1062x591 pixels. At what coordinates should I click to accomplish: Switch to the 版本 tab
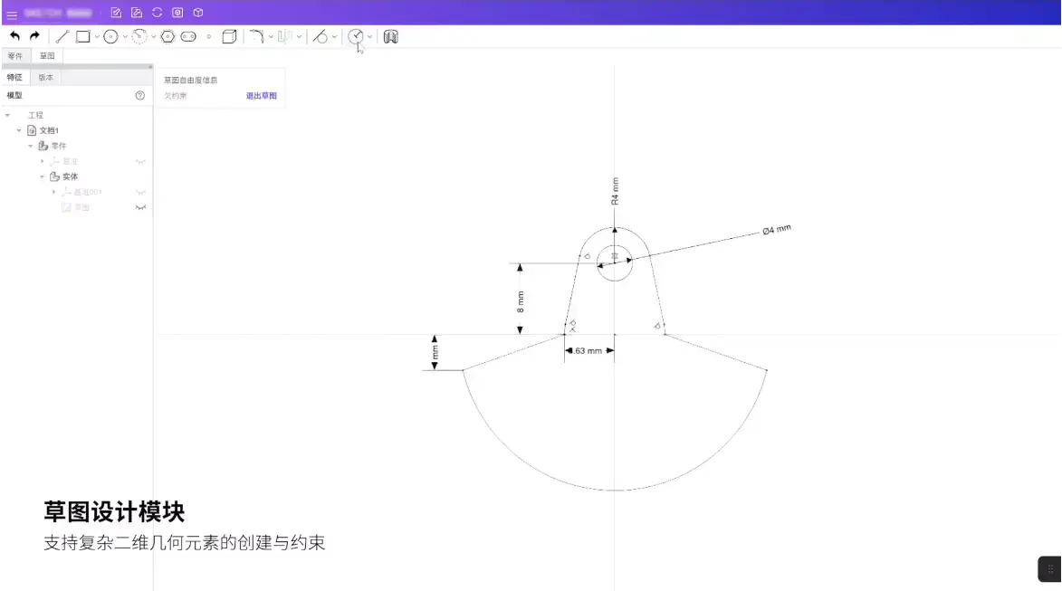pyautogui.click(x=45, y=77)
